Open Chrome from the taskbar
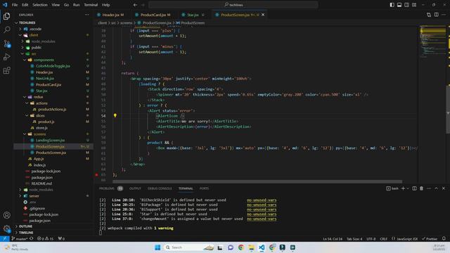450x253 pixels. pyautogui.click(x=240, y=247)
